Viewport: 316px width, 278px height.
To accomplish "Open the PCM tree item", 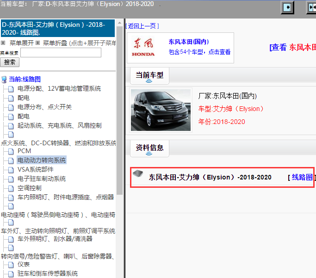I will pyautogui.click(x=24, y=151).
